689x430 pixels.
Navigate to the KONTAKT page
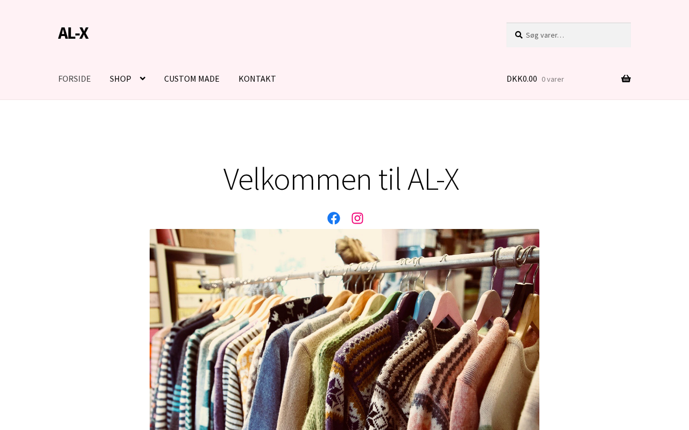[x=257, y=78]
